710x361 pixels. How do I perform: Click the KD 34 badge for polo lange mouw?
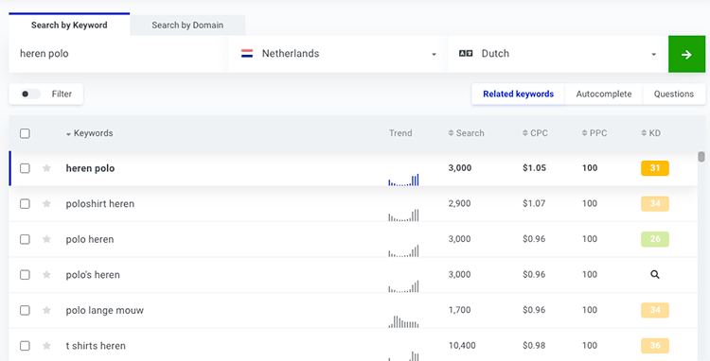click(x=655, y=310)
